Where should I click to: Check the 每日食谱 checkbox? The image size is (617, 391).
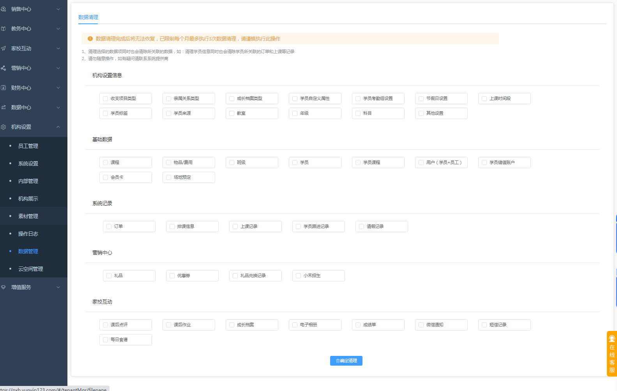coord(105,340)
